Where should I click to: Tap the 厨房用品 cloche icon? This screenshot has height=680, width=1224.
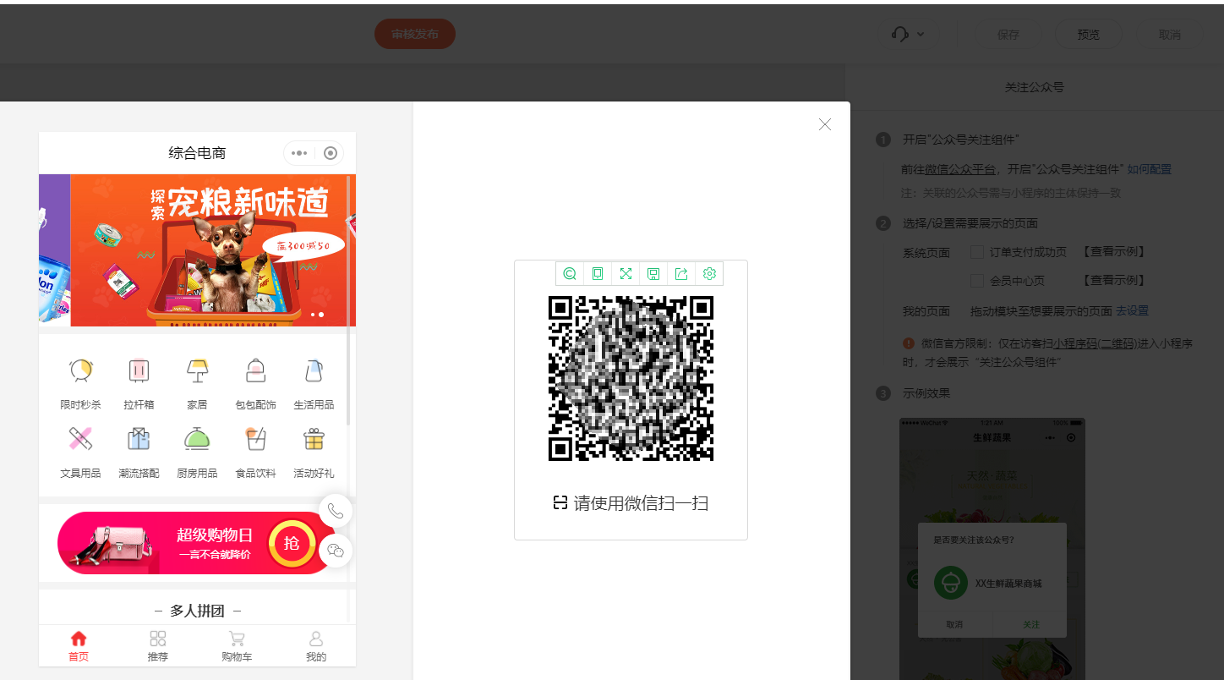[197, 439]
